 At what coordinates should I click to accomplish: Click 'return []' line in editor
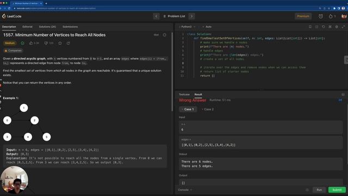pyautogui.click(x=208, y=76)
